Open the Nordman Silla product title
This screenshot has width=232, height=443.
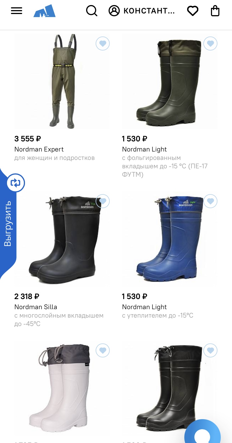click(36, 307)
